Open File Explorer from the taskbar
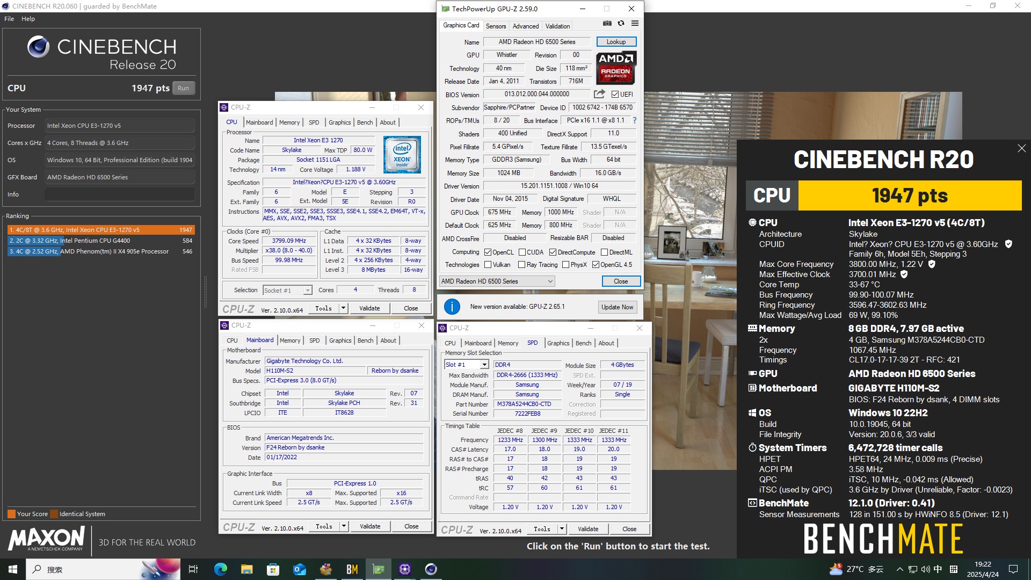This screenshot has width=1031, height=580. 246,569
